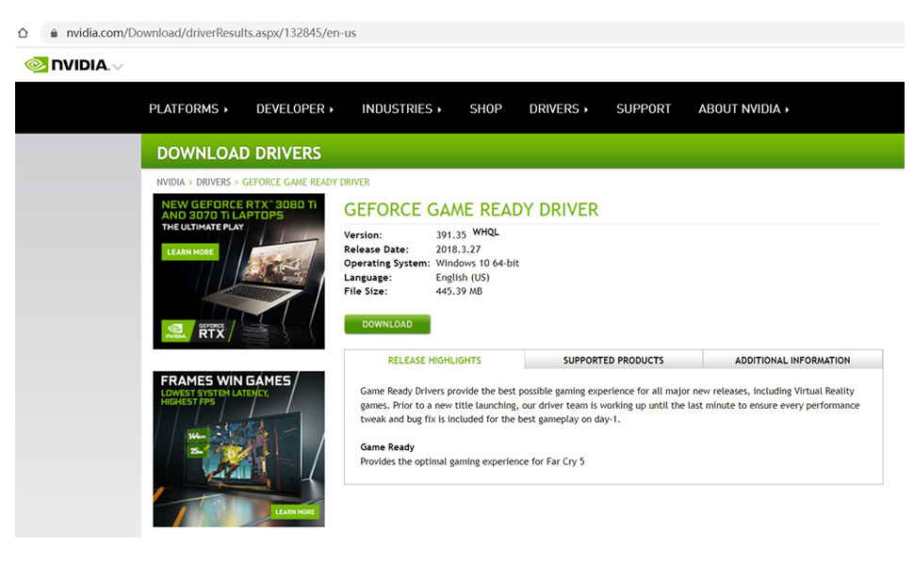914x565 pixels.
Task: Click the Windows 10 64-bit text
Action: (478, 264)
